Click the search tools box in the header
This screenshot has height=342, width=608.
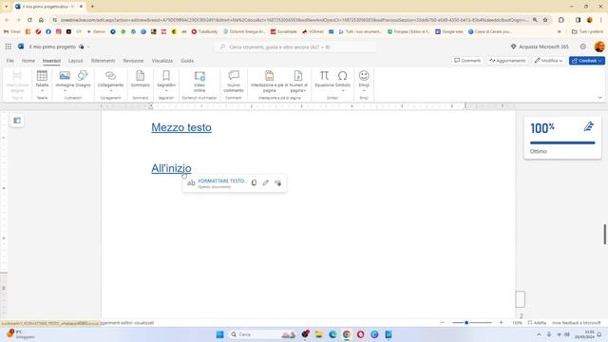coord(295,47)
